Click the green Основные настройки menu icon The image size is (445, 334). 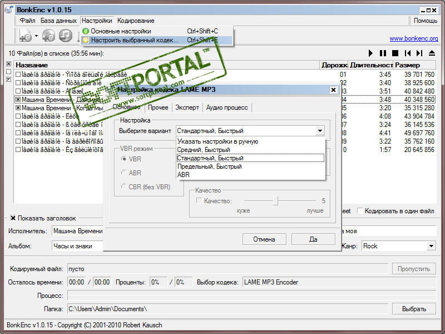[86, 31]
